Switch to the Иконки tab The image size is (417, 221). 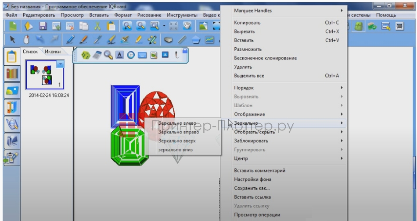(x=53, y=52)
